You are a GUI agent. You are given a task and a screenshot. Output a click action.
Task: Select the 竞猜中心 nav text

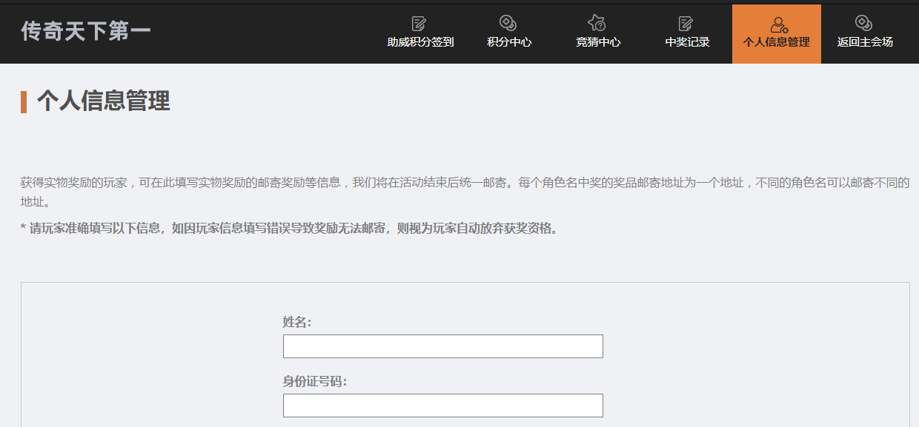coord(598,42)
